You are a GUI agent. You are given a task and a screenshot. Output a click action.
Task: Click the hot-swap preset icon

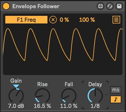pos(110,6)
